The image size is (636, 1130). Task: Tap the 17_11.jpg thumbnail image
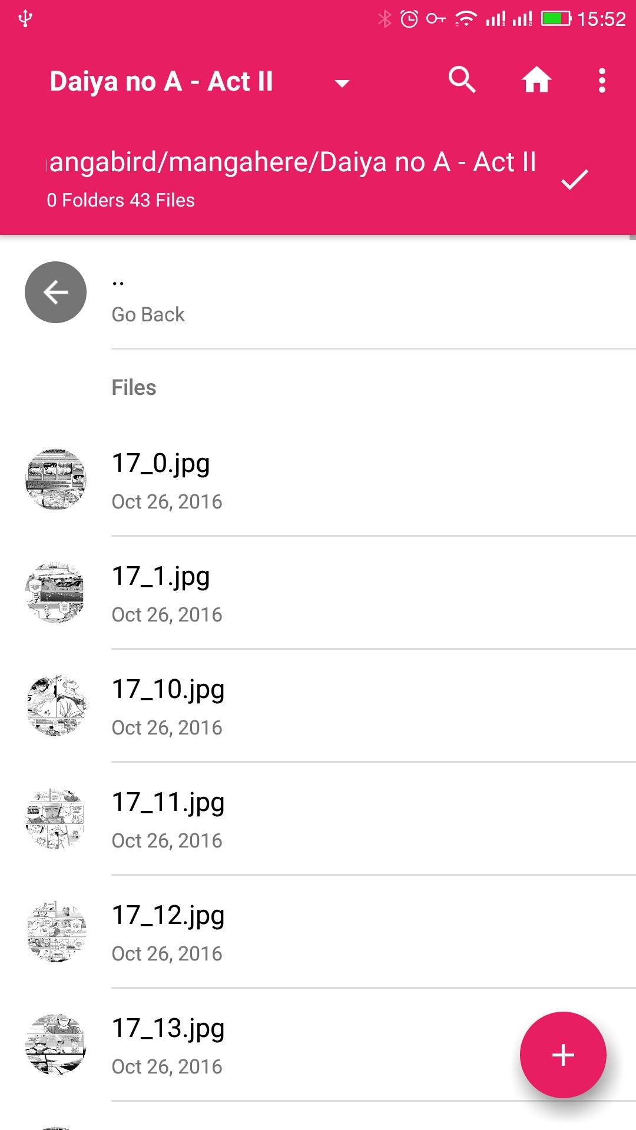(56, 819)
